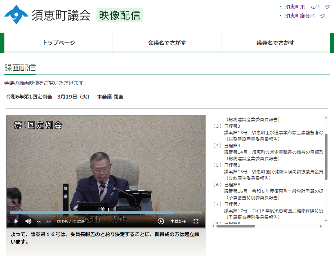Click the agenda list scroll-up arrow
Viewport: 334px width, 256px height.
(x=326, y=118)
